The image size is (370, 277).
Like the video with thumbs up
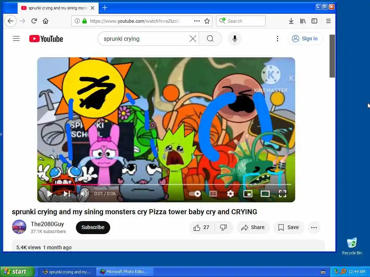pos(202,227)
